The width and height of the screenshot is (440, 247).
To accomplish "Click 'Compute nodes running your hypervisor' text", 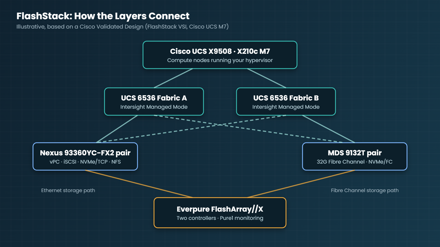I will [220, 60].
